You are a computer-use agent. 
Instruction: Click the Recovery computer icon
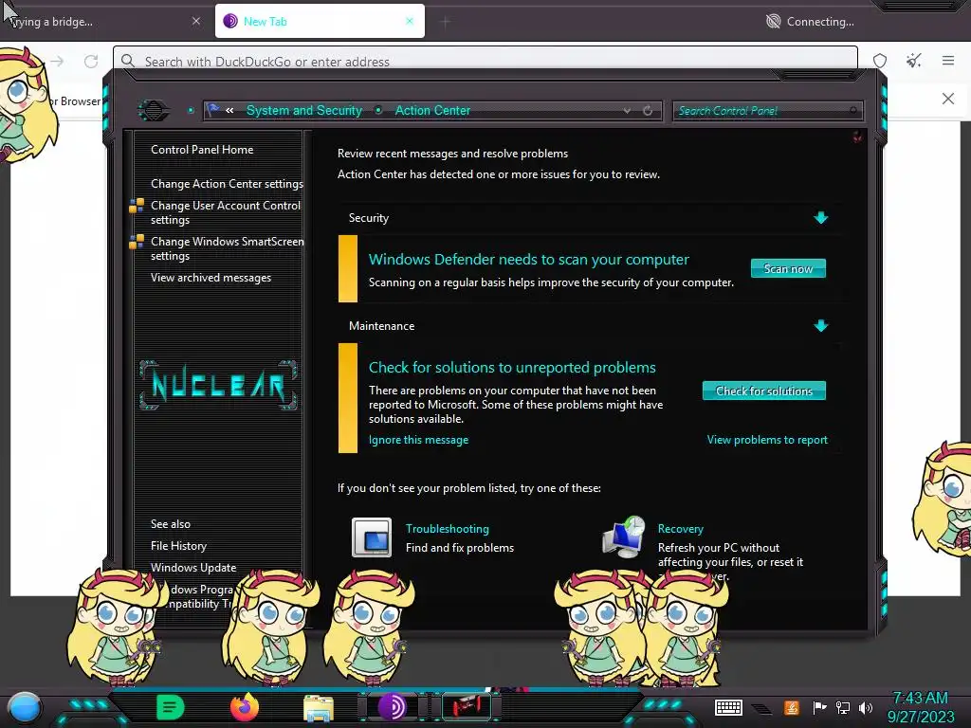(624, 537)
